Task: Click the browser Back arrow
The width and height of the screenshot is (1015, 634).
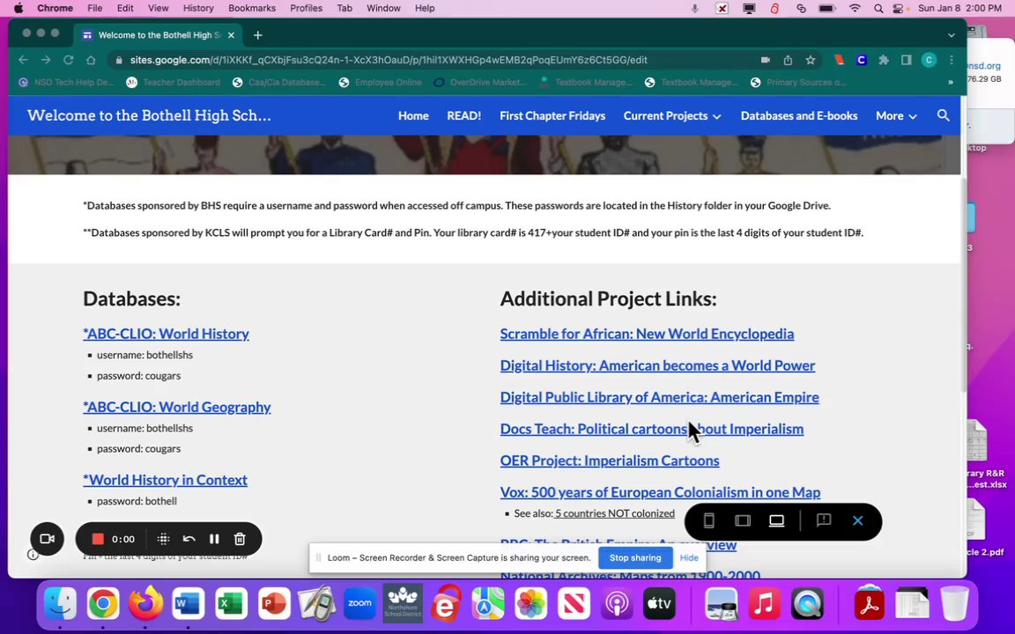Action: coord(23,60)
